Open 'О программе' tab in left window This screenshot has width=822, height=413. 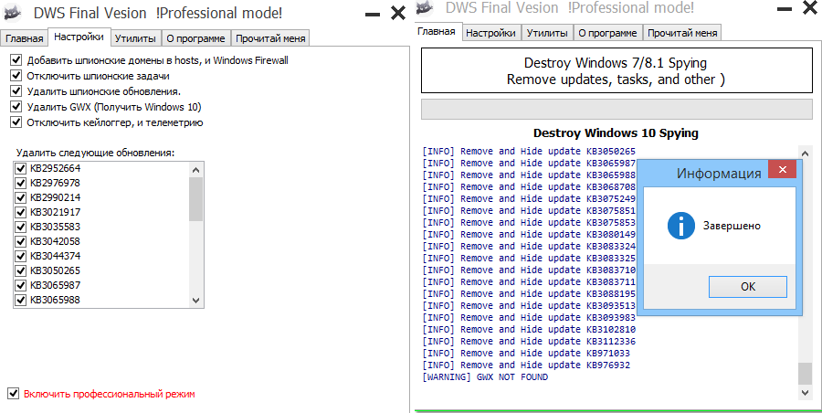point(195,38)
